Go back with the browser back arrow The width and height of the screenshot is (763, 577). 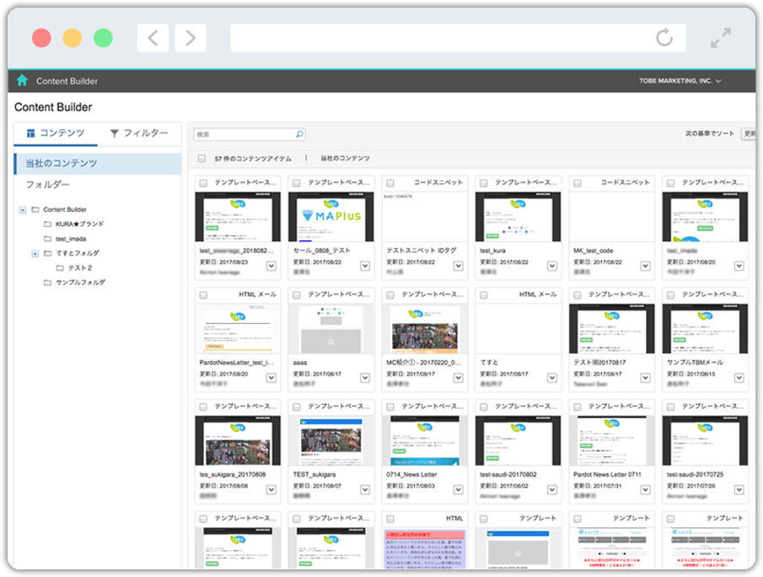[x=153, y=37]
